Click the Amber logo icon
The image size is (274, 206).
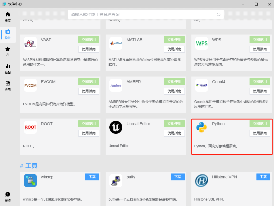pyautogui.click(x=116, y=85)
